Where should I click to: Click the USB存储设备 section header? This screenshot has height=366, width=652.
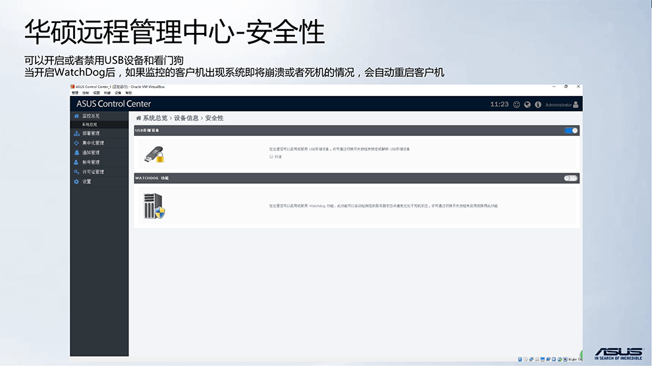[x=357, y=130]
